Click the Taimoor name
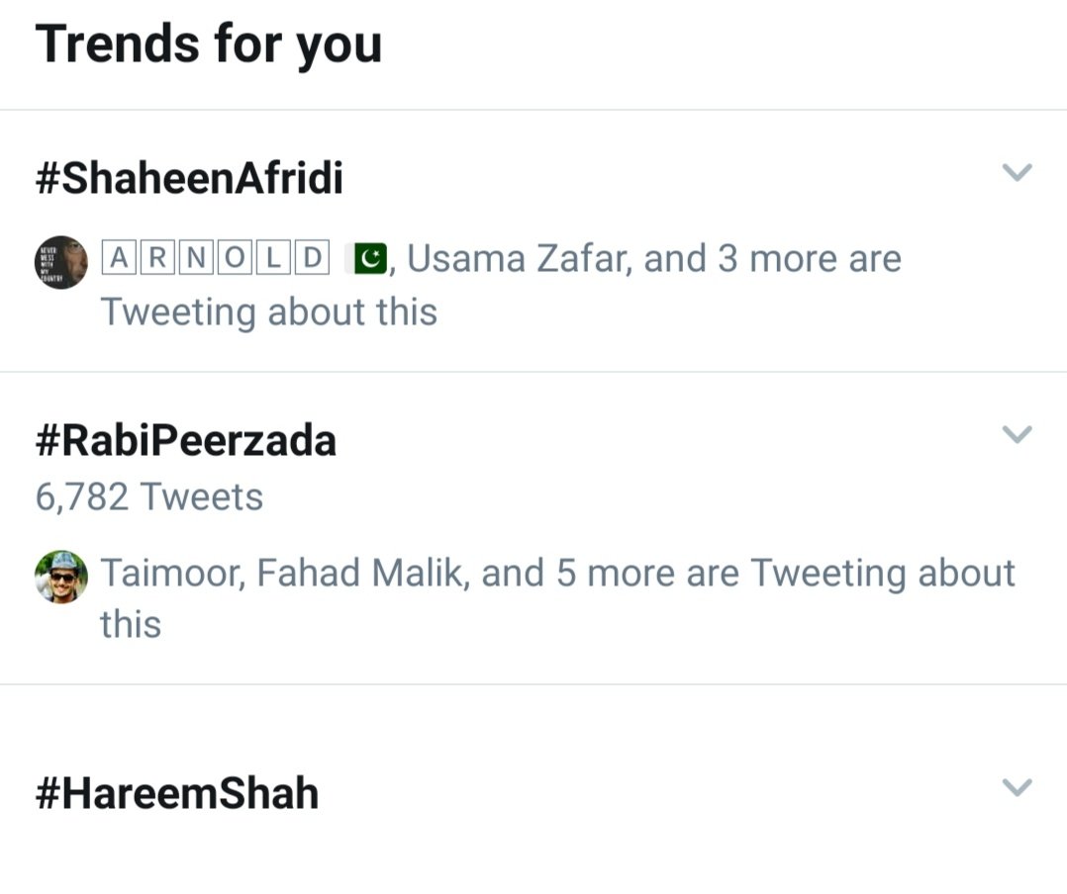 pyautogui.click(x=170, y=573)
